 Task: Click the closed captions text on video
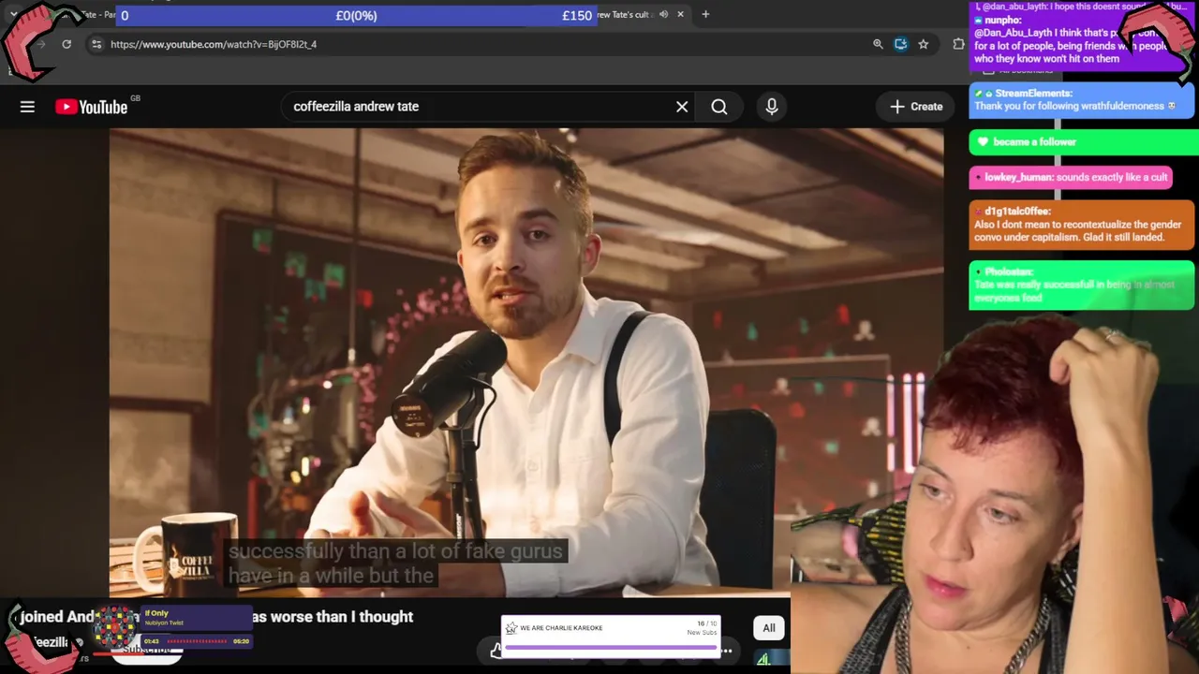[x=395, y=563]
